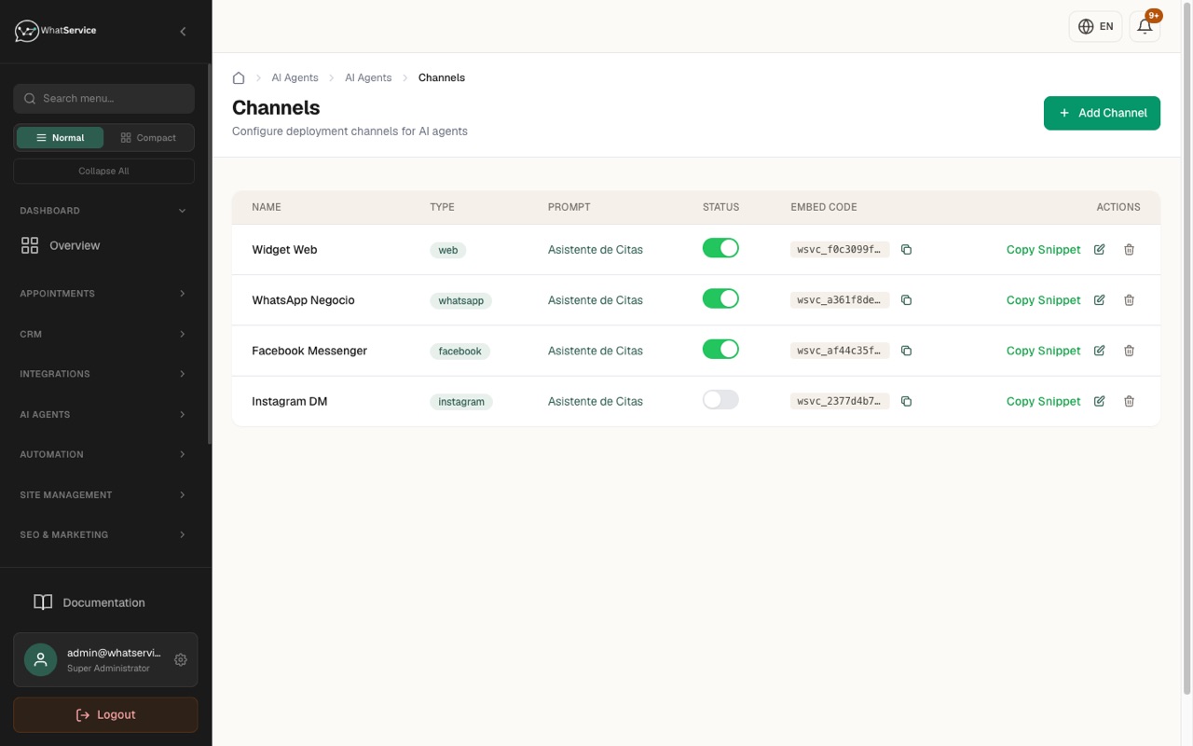Screen dimensions: 1193x746
Task: Edit the Instagram DM channel
Action: point(1100,401)
